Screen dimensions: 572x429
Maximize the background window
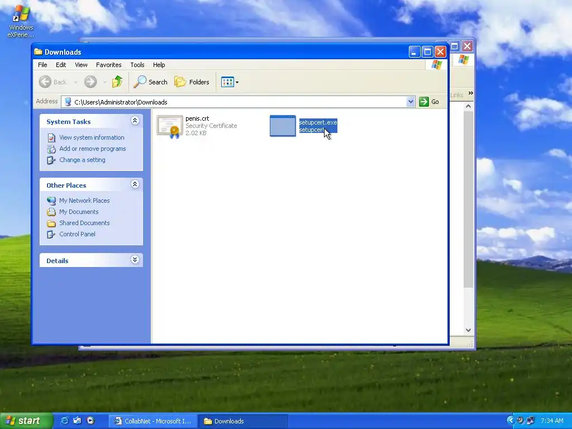(455, 46)
